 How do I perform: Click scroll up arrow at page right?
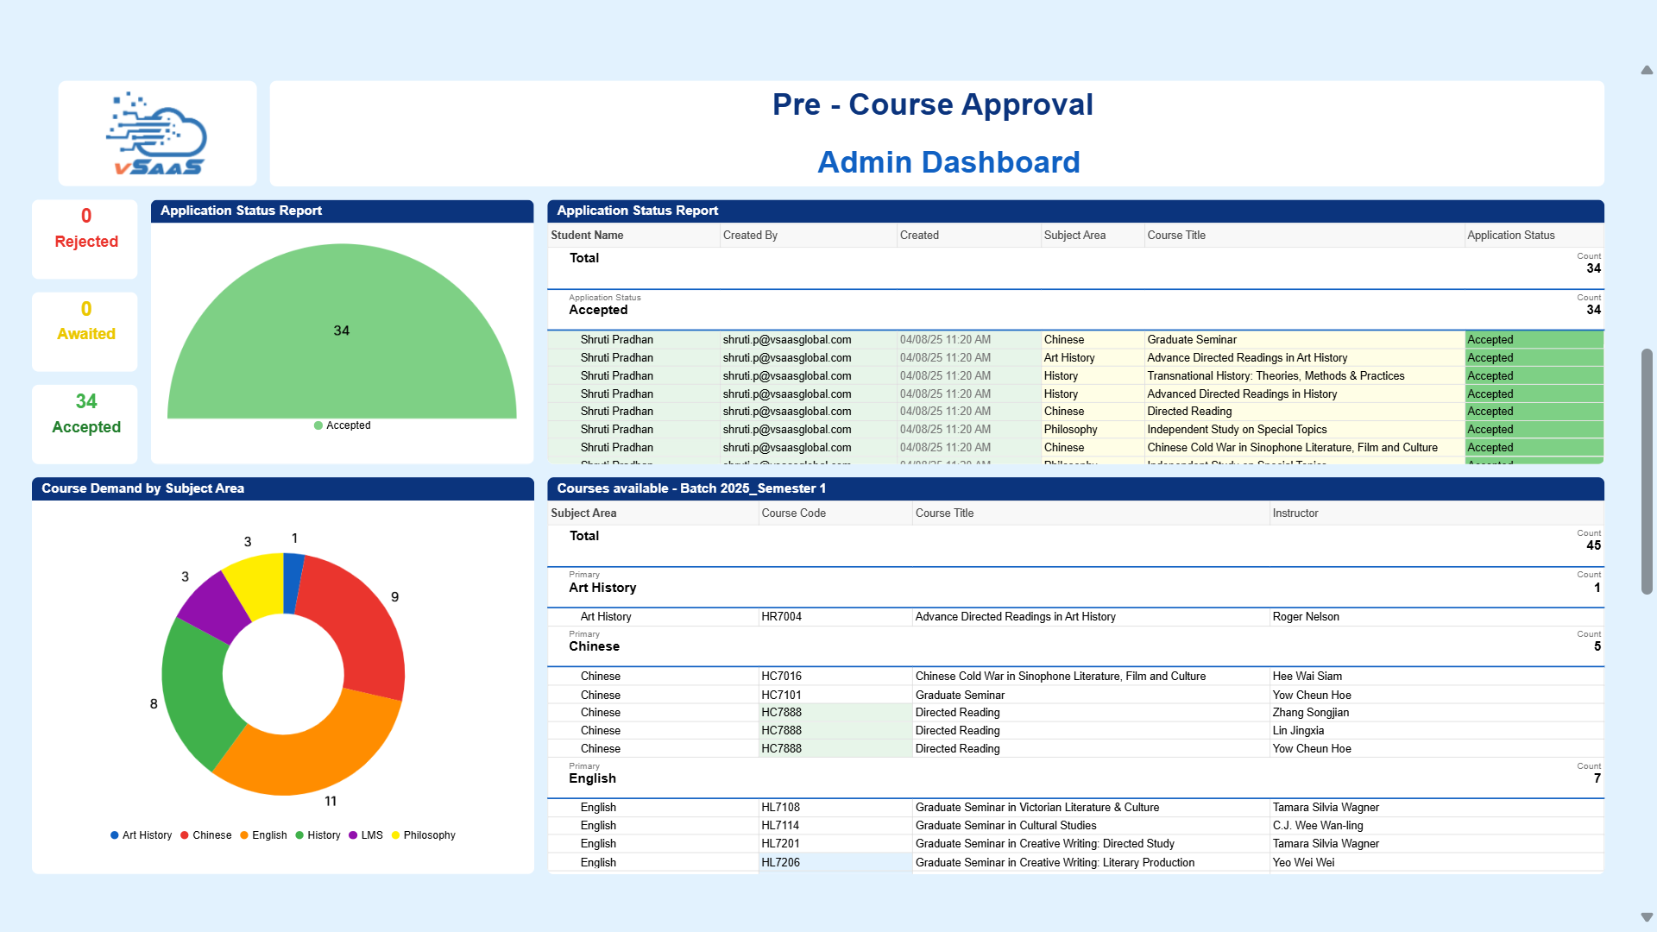[x=1647, y=70]
